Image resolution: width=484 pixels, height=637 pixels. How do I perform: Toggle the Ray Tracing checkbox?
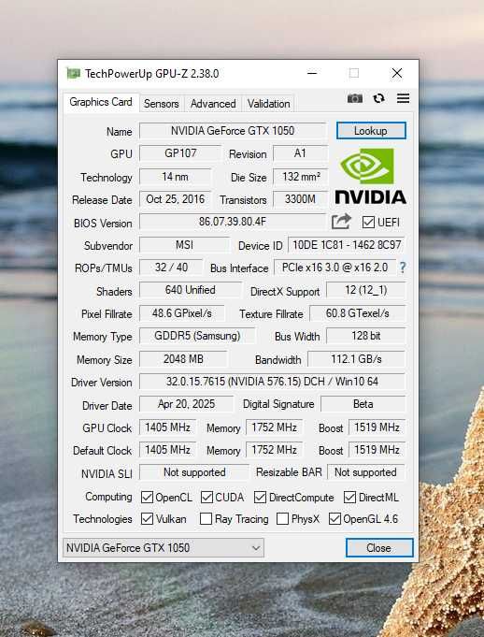(x=206, y=518)
